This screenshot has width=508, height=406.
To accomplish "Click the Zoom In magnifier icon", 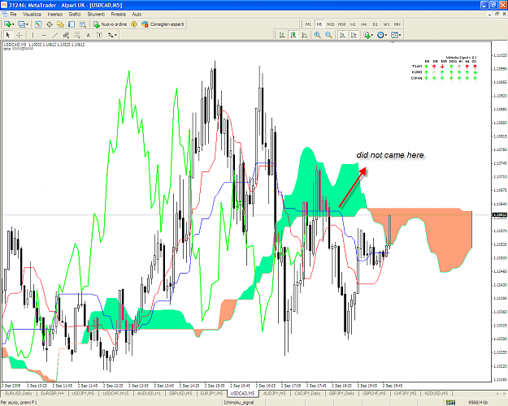I will [318, 35].
